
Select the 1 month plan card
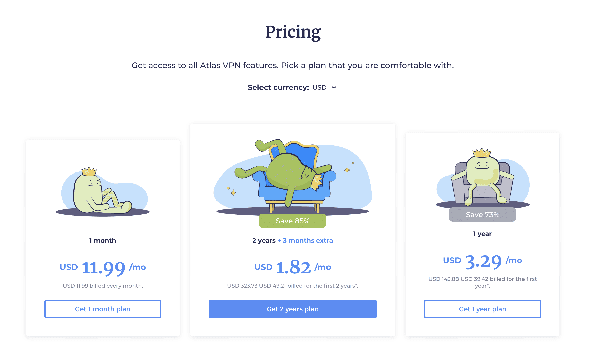[x=103, y=237]
